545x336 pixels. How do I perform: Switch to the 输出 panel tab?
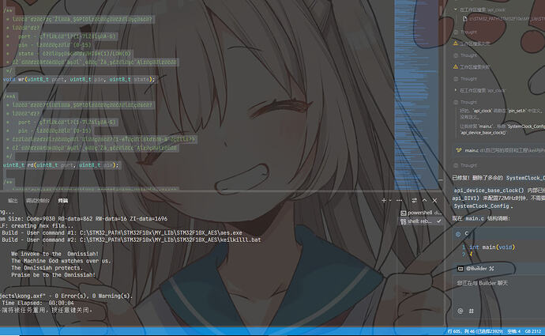(x=13, y=201)
